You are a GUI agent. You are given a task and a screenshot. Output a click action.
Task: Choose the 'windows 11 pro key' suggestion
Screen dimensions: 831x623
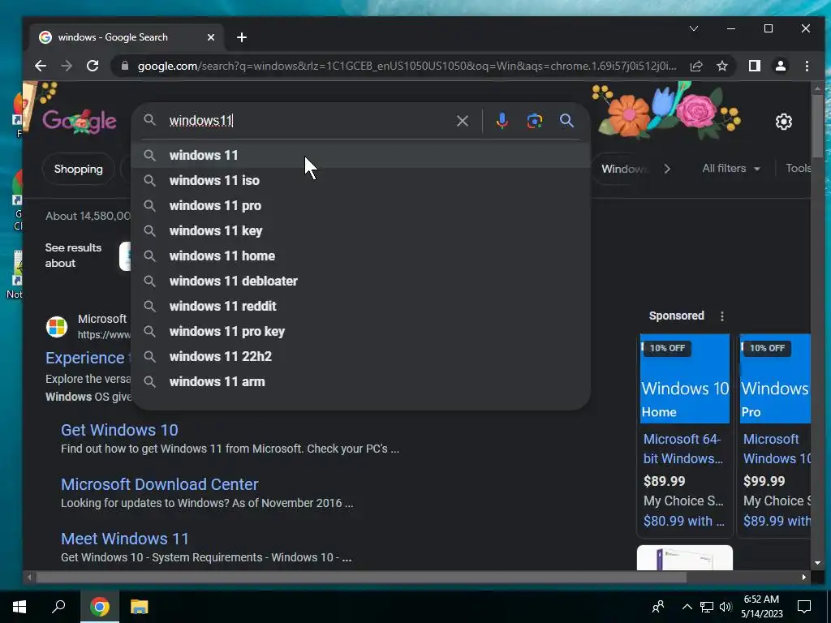pyautogui.click(x=360, y=332)
